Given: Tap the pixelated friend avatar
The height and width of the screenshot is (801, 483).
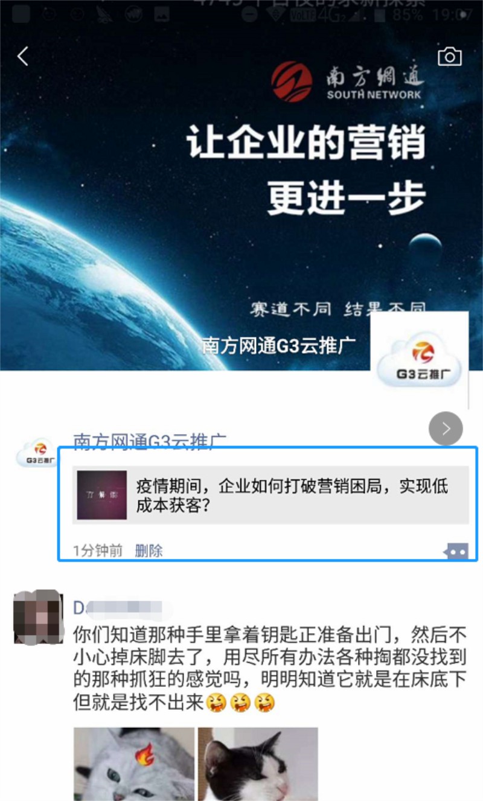Looking at the screenshot, I should 38,618.
